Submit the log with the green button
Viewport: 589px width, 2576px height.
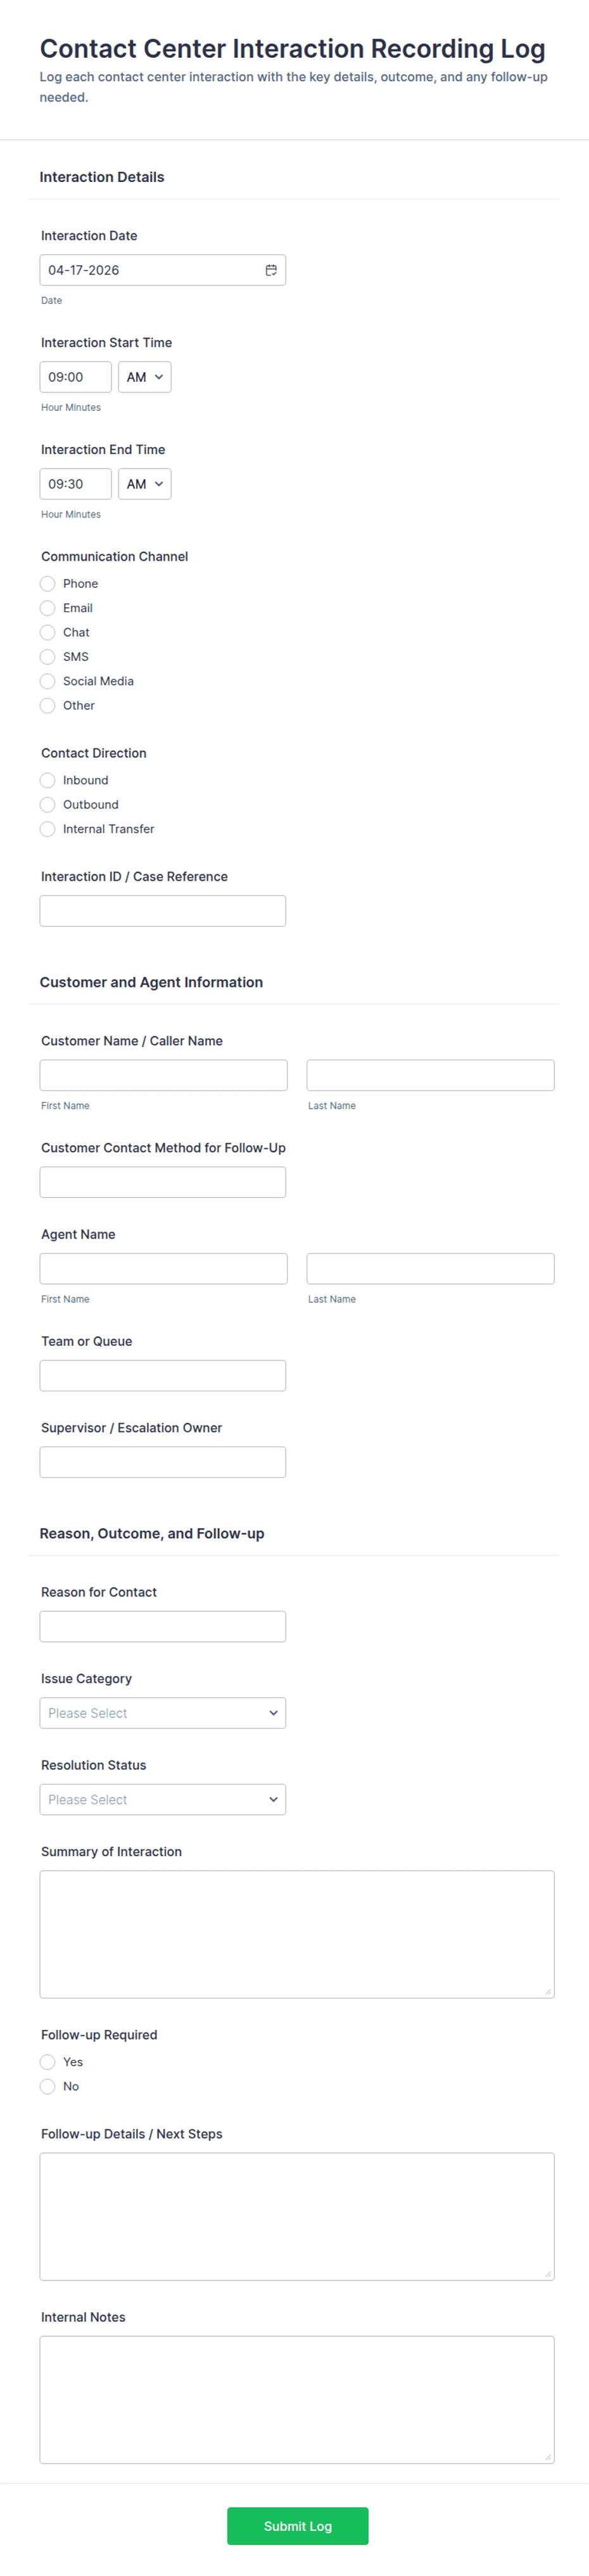pos(298,2526)
